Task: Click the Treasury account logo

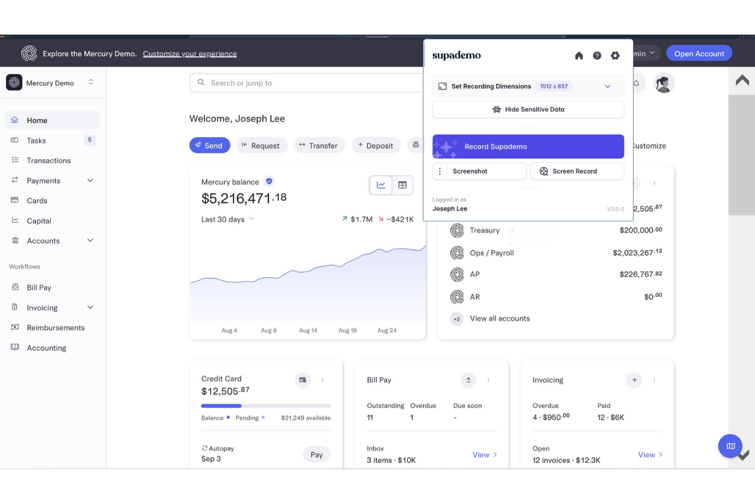Action: click(457, 230)
